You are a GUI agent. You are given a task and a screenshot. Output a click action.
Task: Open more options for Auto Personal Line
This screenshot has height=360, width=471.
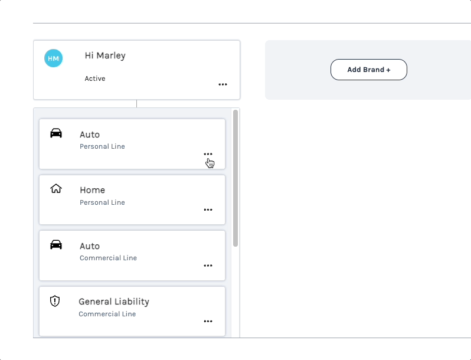[208, 154]
